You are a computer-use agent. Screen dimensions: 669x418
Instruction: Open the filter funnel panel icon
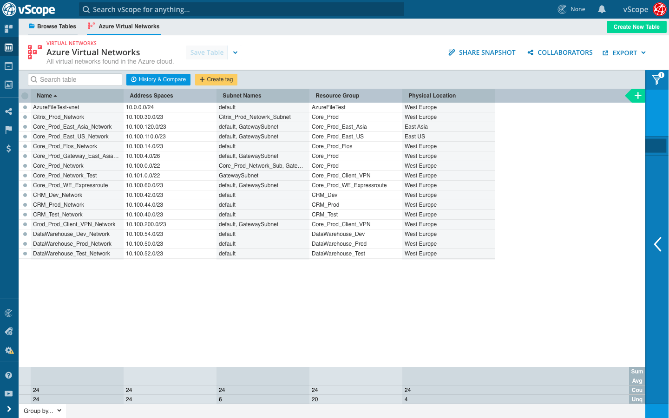coord(657,79)
